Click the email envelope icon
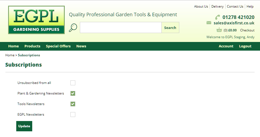 click(x=209, y=23)
